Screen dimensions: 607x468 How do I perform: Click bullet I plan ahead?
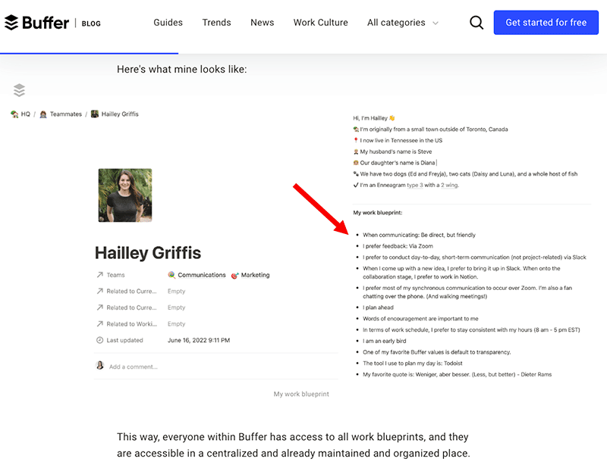[x=378, y=307]
